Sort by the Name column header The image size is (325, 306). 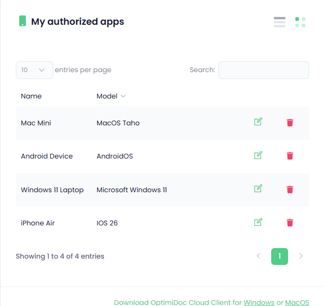[x=31, y=96]
